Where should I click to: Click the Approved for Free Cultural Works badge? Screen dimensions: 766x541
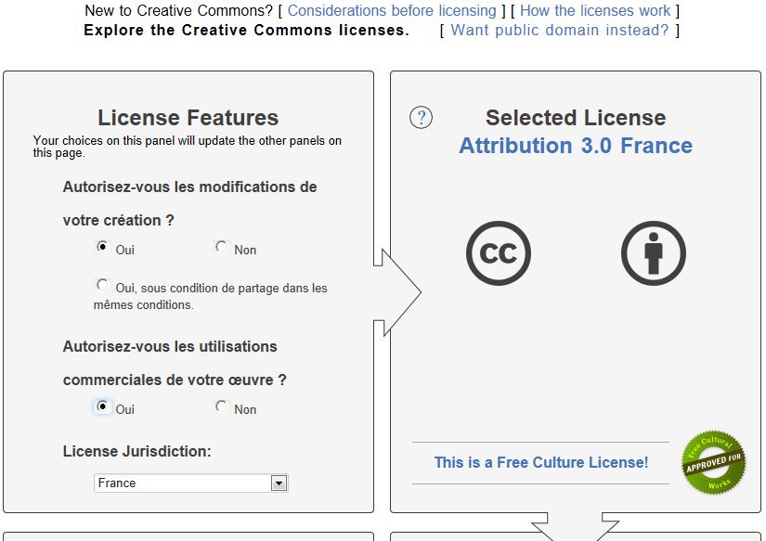pyautogui.click(x=714, y=462)
